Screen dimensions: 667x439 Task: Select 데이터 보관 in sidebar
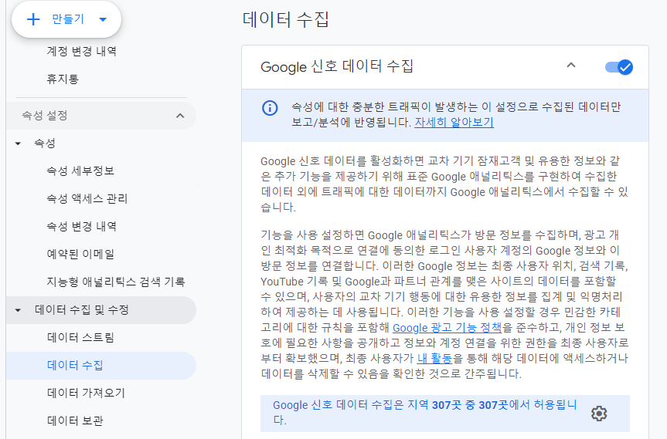coord(75,420)
